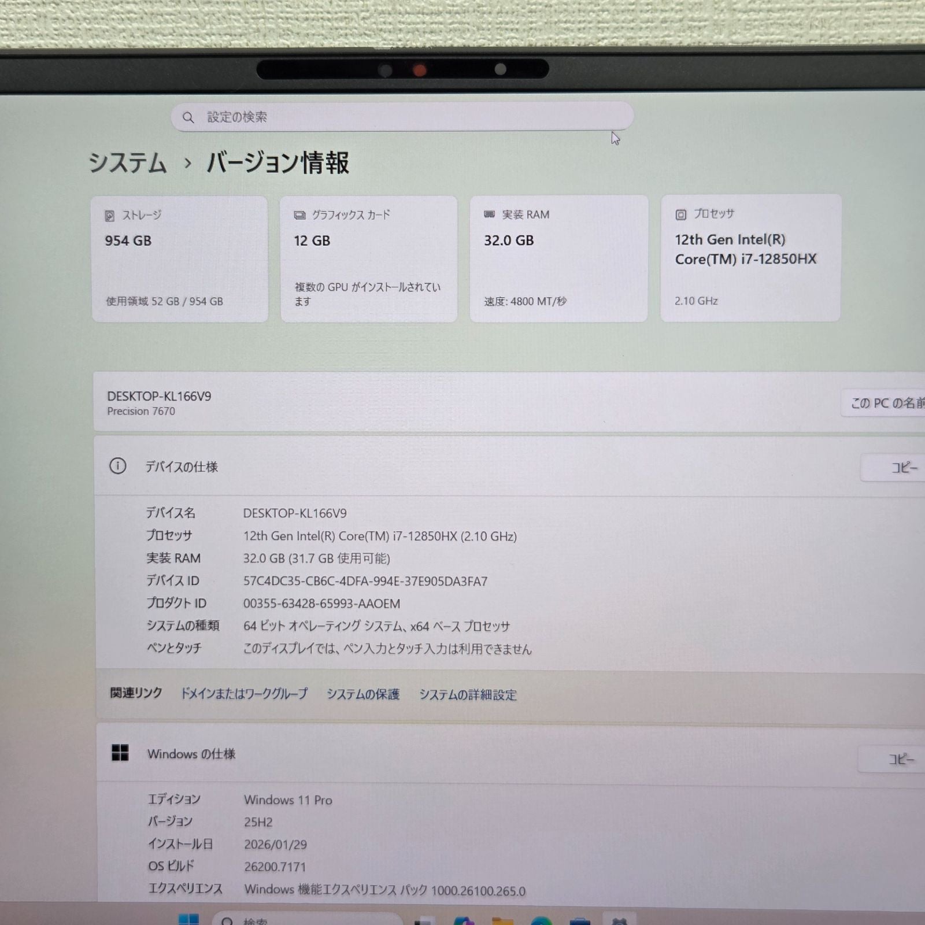The height and width of the screenshot is (925, 925).
Task: Open the Windows Start button on taskbar
Action: click(188, 919)
